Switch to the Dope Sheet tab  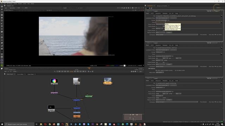pyautogui.click(x=31, y=74)
